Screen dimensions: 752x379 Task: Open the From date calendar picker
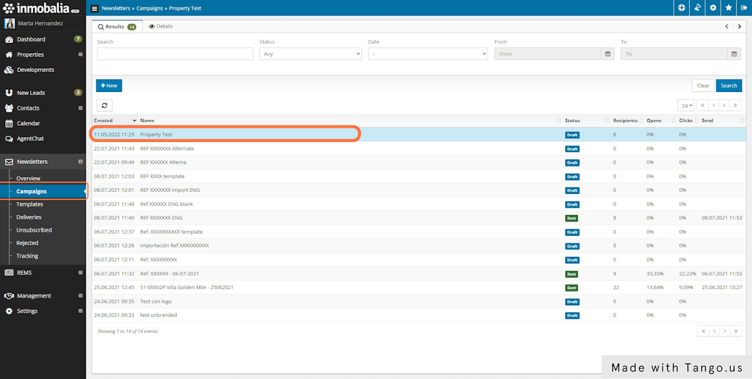pos(607,54)
